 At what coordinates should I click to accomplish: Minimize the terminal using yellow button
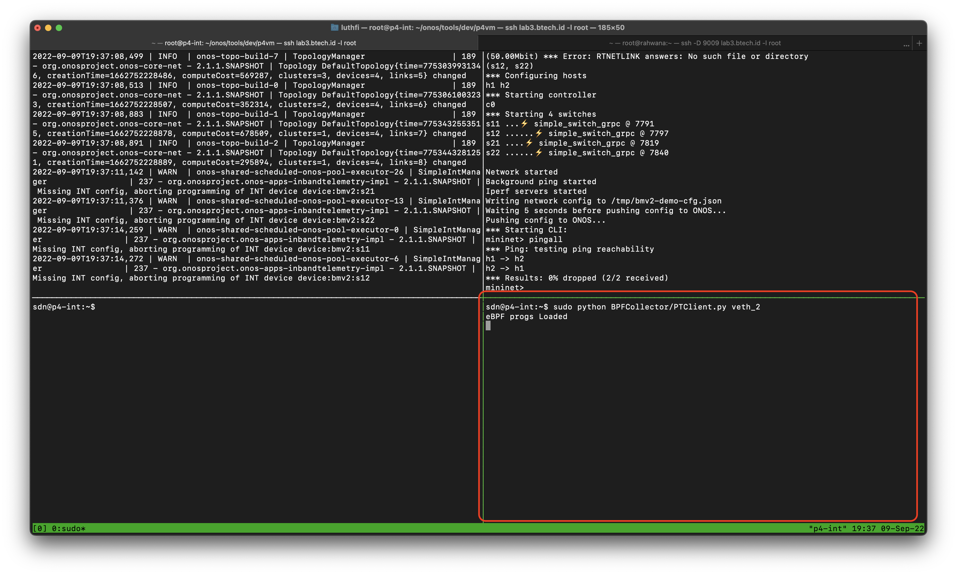tap(48, 28)
